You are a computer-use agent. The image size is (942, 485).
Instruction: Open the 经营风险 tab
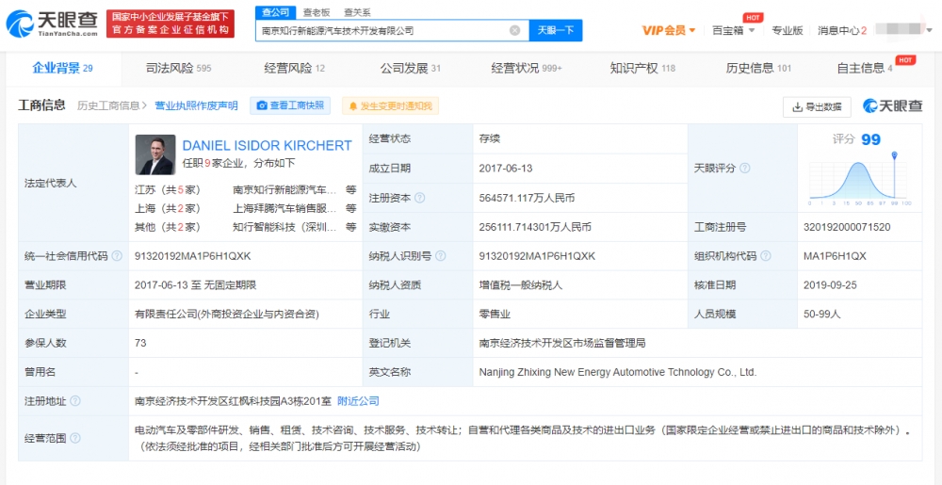pos(294,69)
